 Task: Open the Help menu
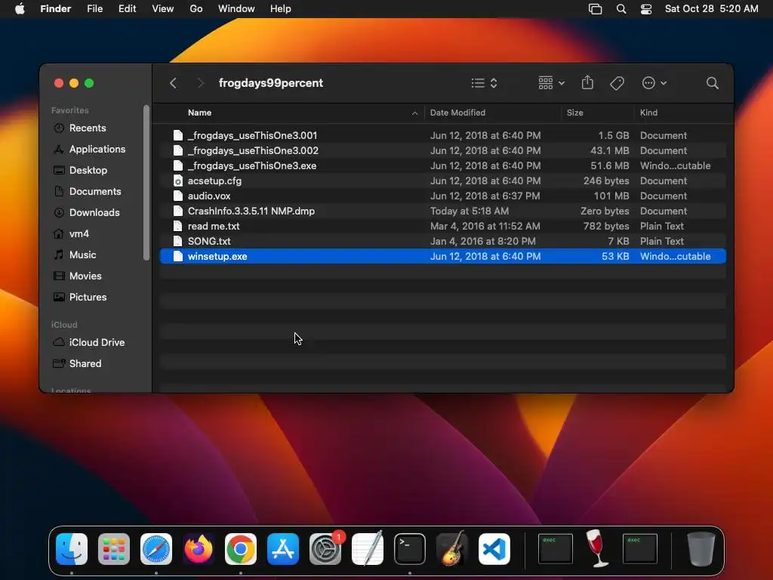click(x=281, y=9)
